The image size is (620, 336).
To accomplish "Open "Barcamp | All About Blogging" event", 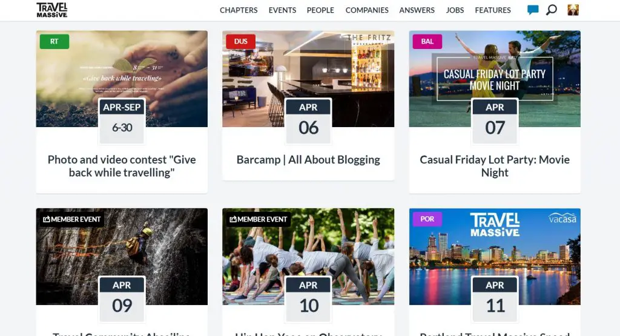I will (308, 160).
